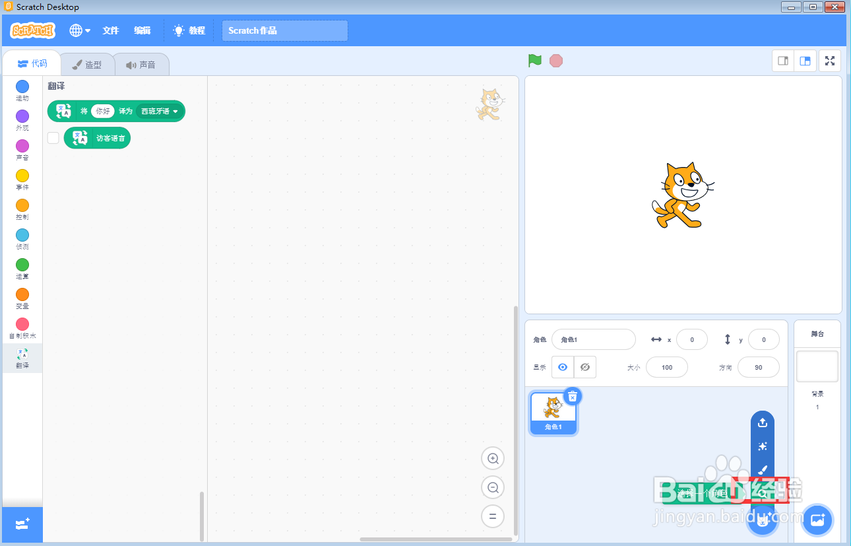Enter full screen stage mode
This screenshot has width=851, height=546.
click(830, 61)
